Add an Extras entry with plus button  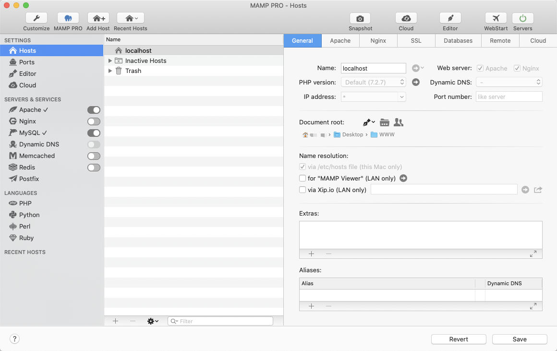(x=312, y=254)
